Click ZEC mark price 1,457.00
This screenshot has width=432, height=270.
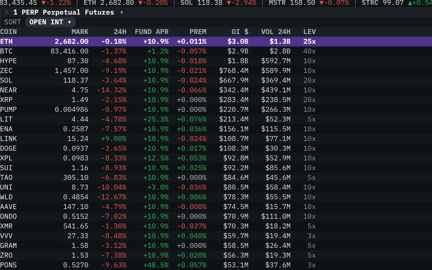coord(72,71)
